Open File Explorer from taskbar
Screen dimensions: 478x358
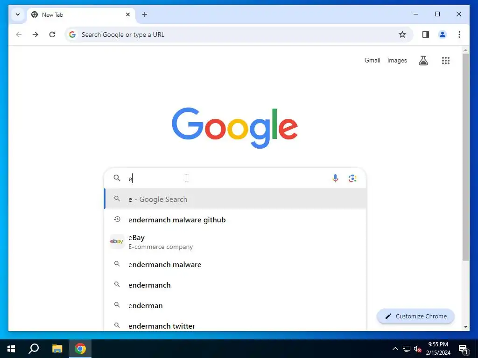coord(57,349)
